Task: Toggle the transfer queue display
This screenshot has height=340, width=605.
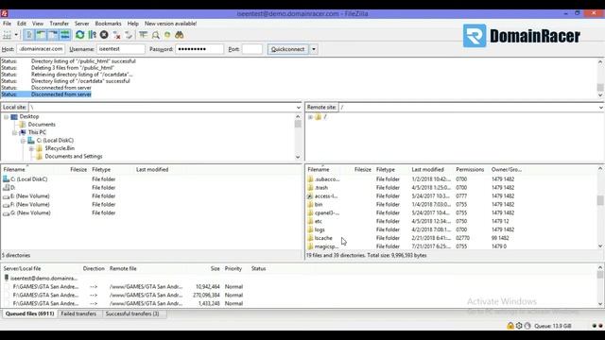Action: [65, 35]
